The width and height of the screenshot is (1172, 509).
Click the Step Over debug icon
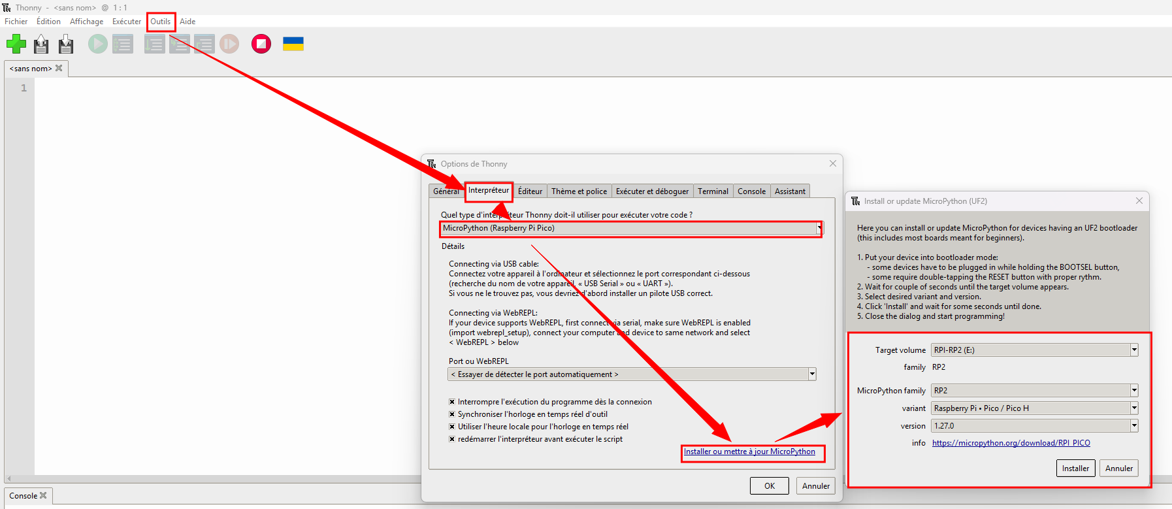coord(154,44)
